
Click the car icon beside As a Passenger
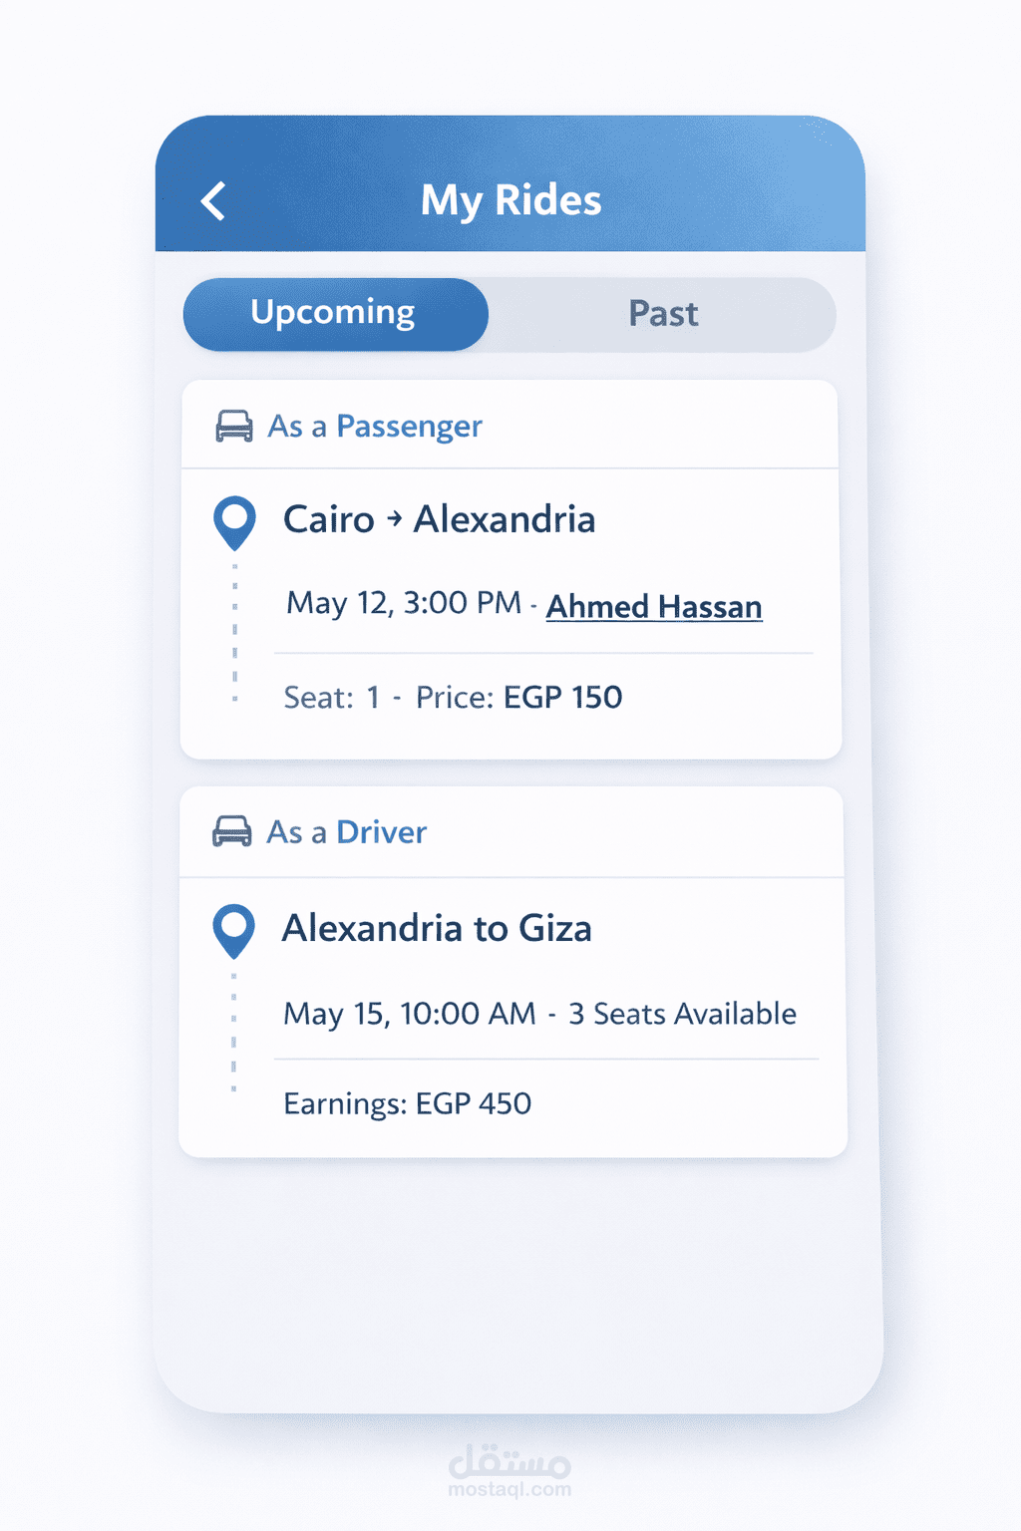click(234, 426)
